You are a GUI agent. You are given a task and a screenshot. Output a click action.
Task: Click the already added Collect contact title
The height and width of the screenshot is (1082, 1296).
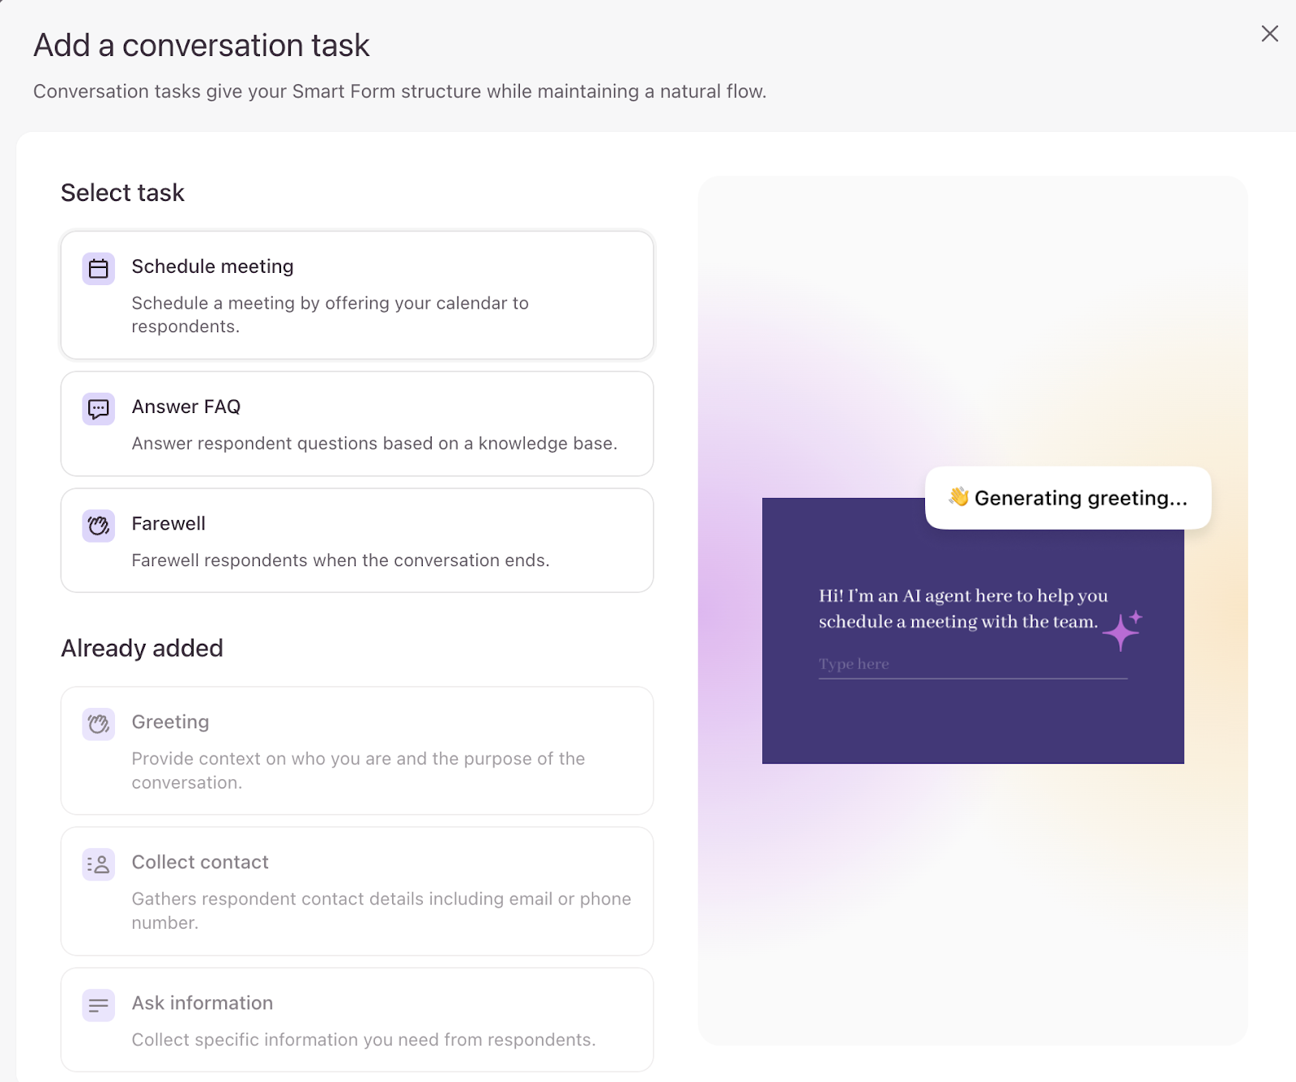click(x=200, y=862)
